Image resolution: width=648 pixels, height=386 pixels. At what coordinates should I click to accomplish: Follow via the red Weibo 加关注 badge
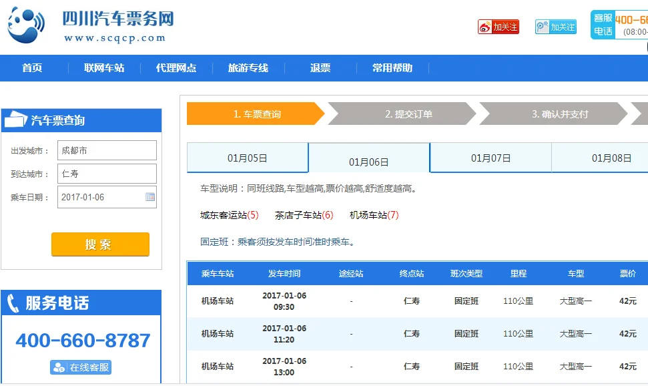[499, 26]
